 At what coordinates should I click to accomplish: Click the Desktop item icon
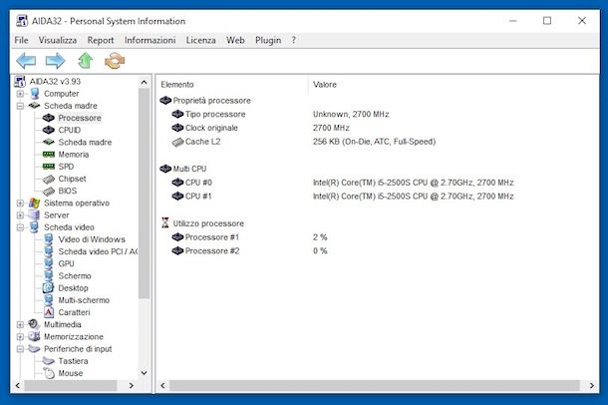49,288
